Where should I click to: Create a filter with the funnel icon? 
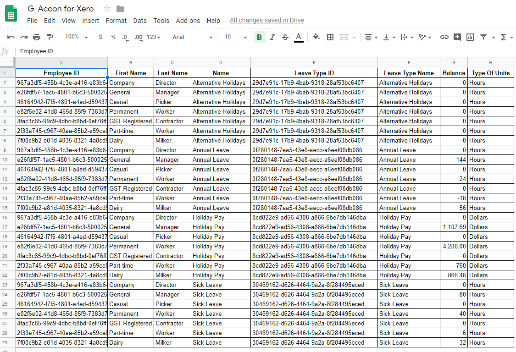(x=483, y=37)
